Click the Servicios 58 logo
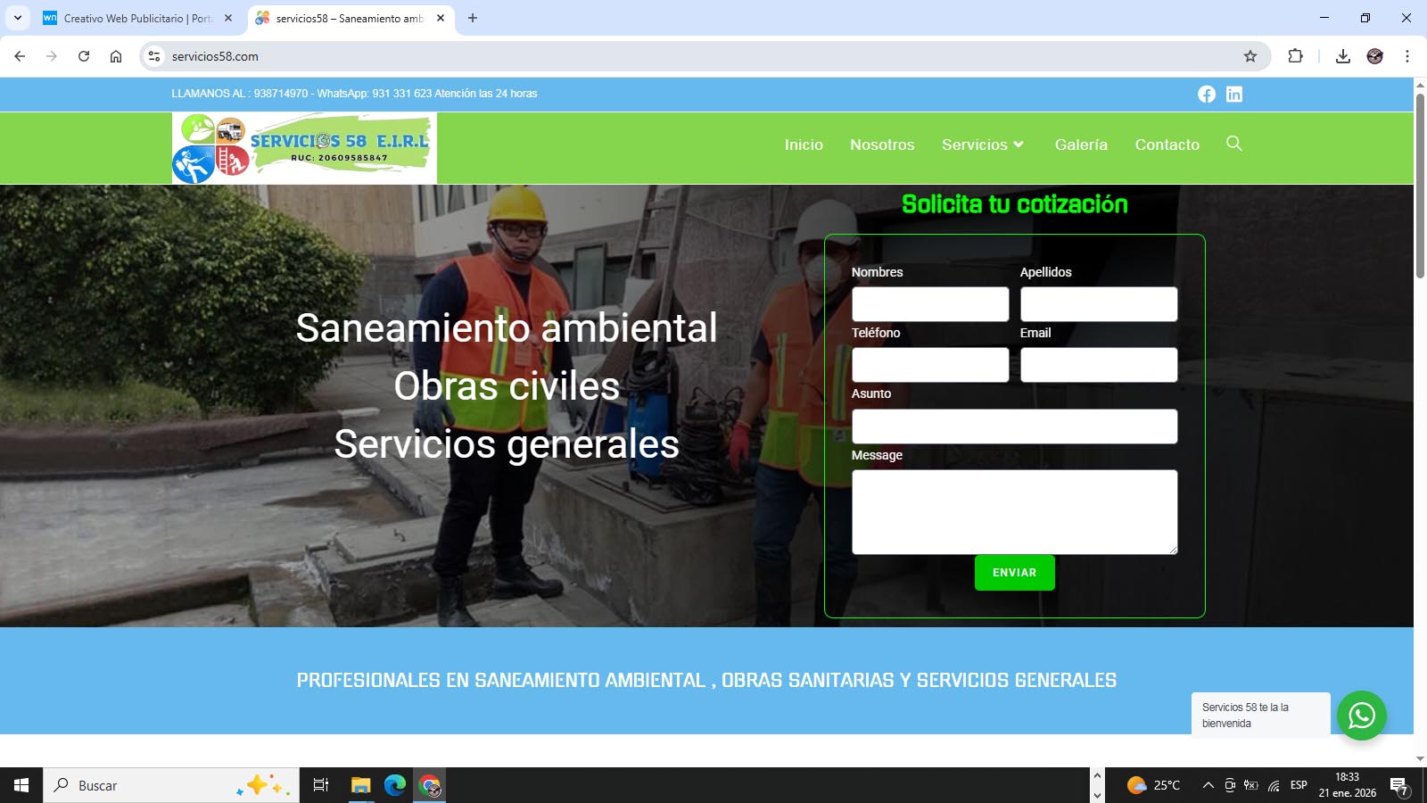Image resolution: width=1427 pixels, height=803 pixels. point(304,148)
